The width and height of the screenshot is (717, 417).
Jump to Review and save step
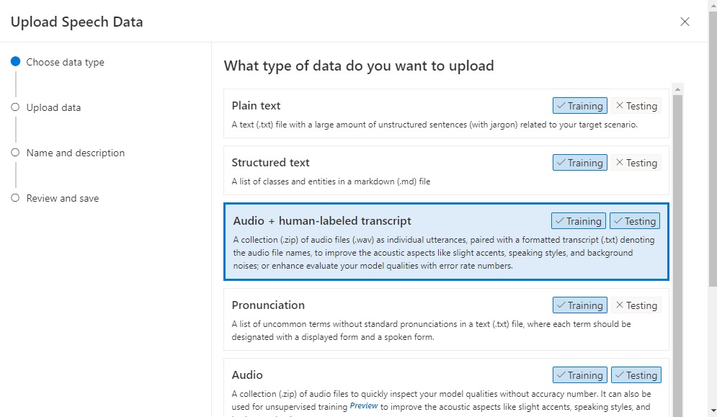point(62,198)
